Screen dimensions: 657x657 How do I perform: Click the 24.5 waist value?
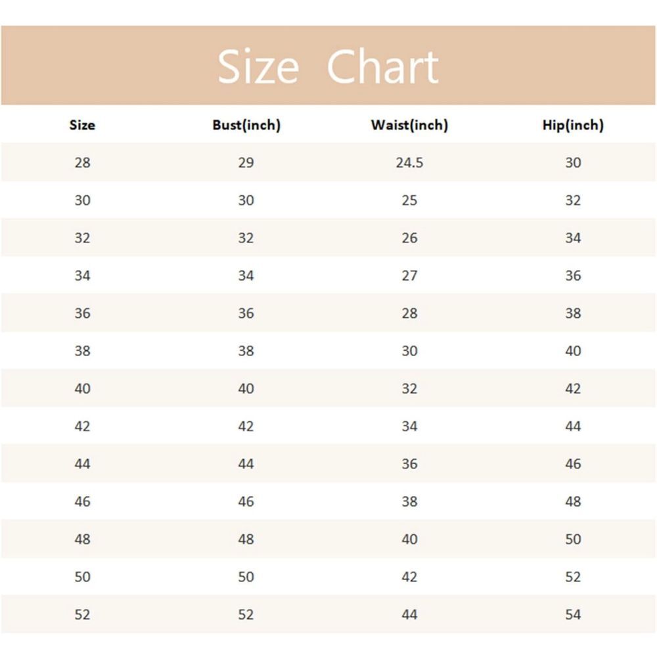pos(409,162)
